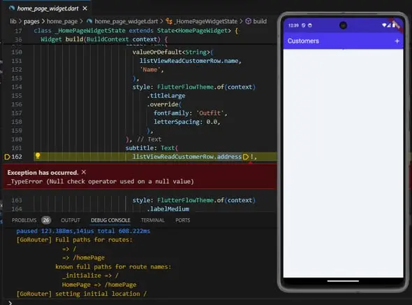
Task: Open _HomePageWidgetState breadcrumb class
Action: coord(205,21)
